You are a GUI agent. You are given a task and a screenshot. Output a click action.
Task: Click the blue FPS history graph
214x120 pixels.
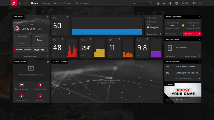(107, 26)
